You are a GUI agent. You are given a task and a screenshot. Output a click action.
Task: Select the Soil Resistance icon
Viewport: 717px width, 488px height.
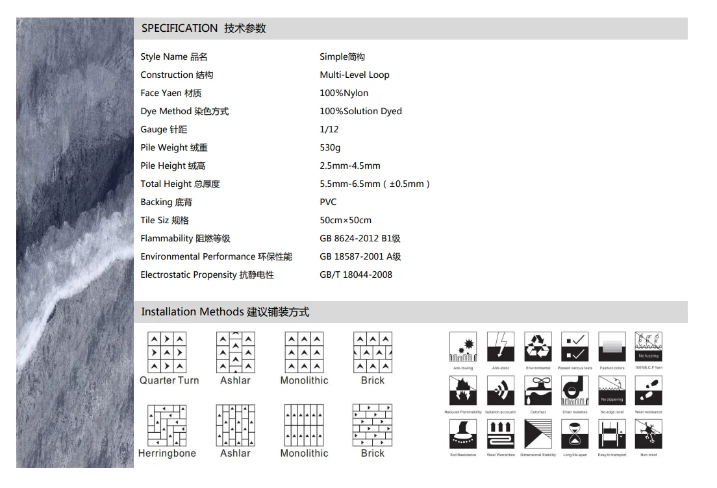[x=463, y=433]
